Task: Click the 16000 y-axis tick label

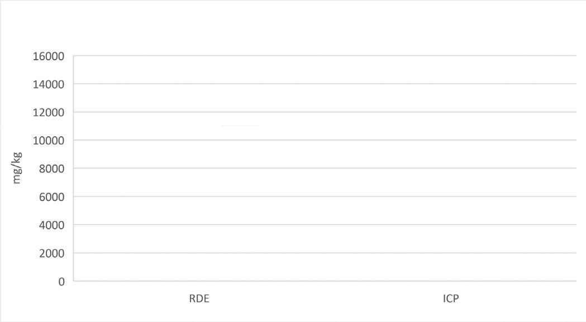Action: [x=49, y=56]
